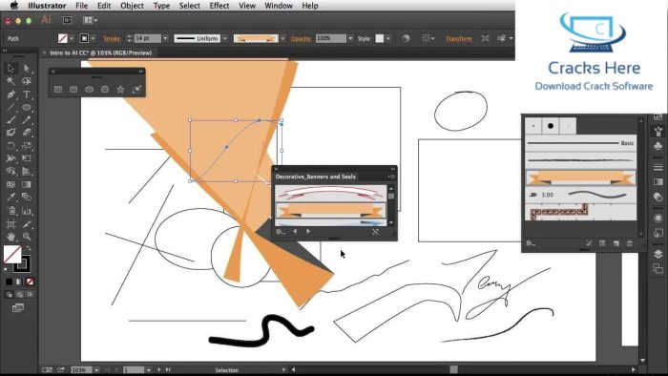The height and width of the screenshot is (376, 668).
Task: Pick the Gradient tool
Action: tap(27, 184)
